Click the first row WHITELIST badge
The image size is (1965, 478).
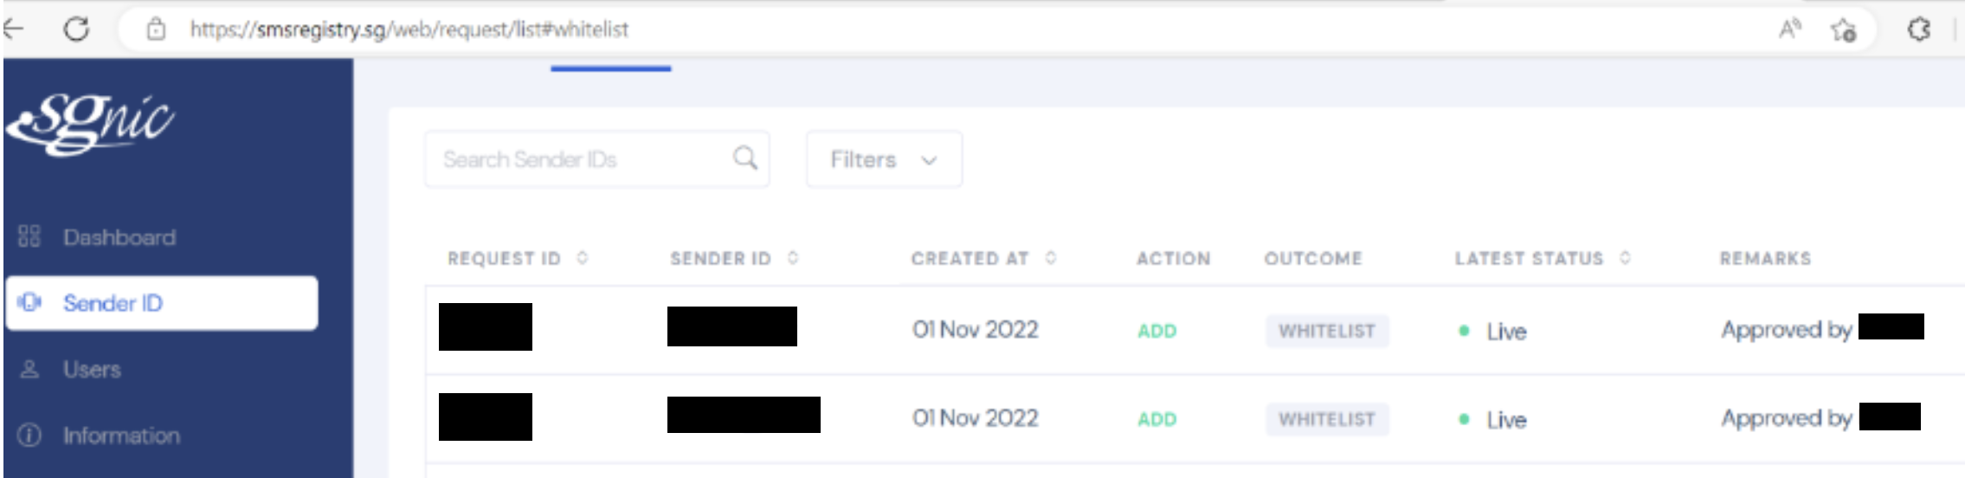coord(1327,331)
